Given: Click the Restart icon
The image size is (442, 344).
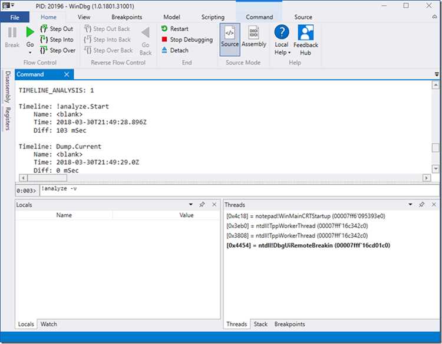Looking at the screenshot, I should click(164, 28).
